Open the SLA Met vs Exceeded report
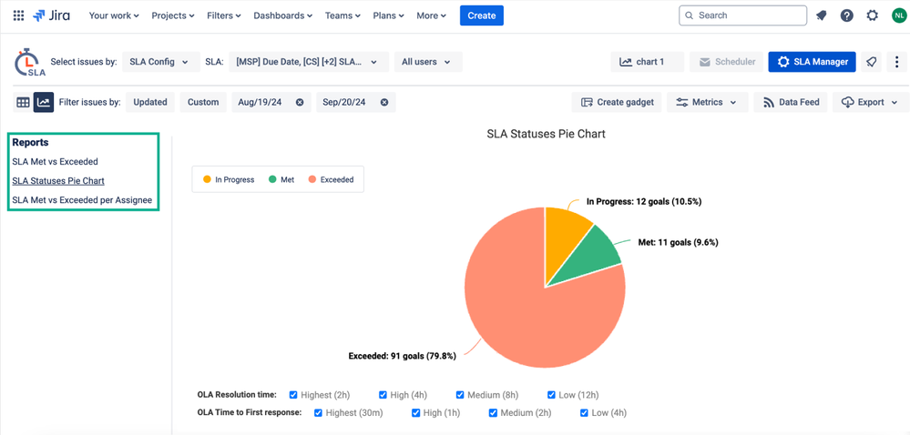910x435 pixels. pyautogui.click(x=56, y=162)
